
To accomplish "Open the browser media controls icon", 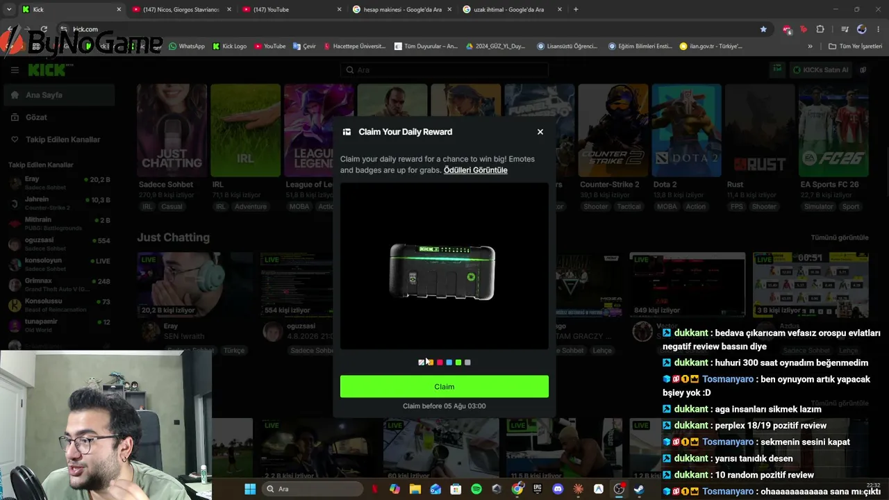I will point(845,29).
